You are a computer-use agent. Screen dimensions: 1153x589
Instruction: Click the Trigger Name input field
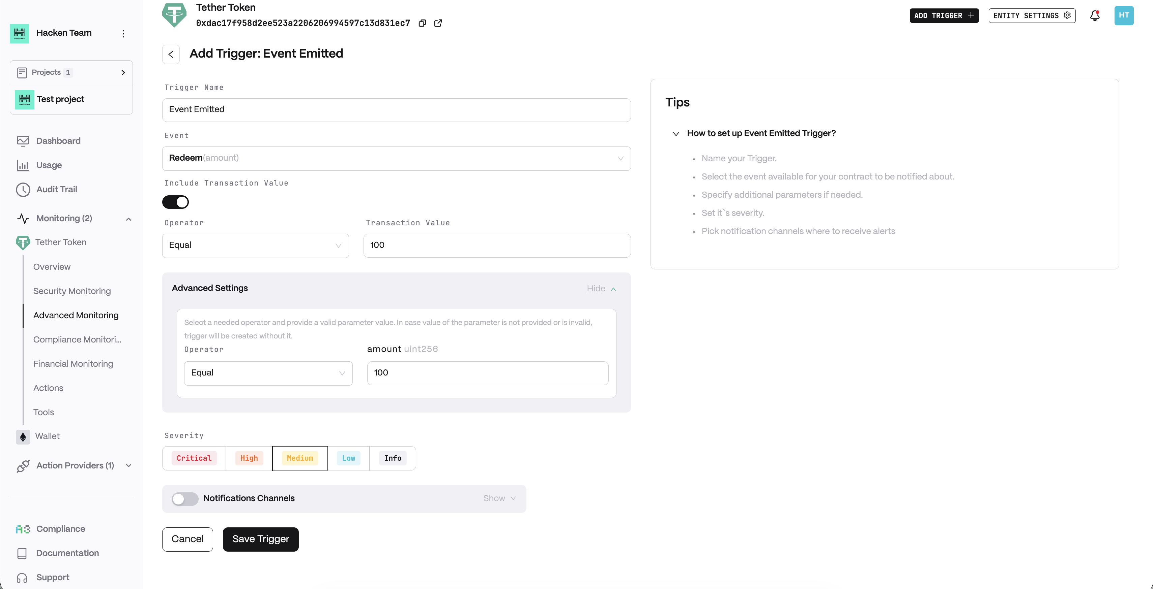click(x=396, y=110)
